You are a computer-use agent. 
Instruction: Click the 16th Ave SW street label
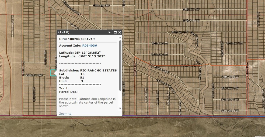tap(180, 32)
